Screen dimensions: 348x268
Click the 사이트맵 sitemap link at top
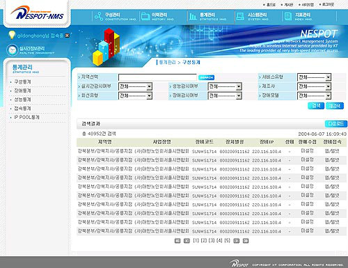(308, 4)
